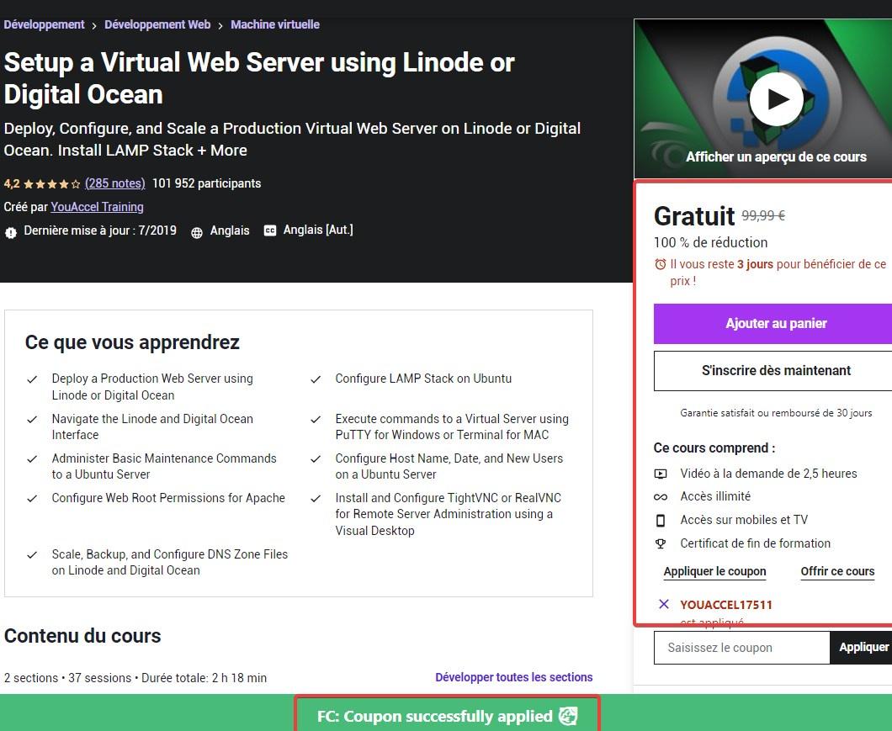
Task: Click the crossed-out price "99,99 €"
Action: (763, 215)
